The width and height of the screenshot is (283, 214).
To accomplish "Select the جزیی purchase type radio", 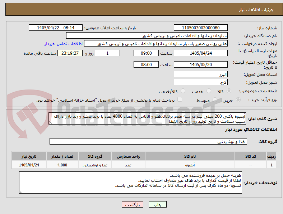I will pos(238,99).
